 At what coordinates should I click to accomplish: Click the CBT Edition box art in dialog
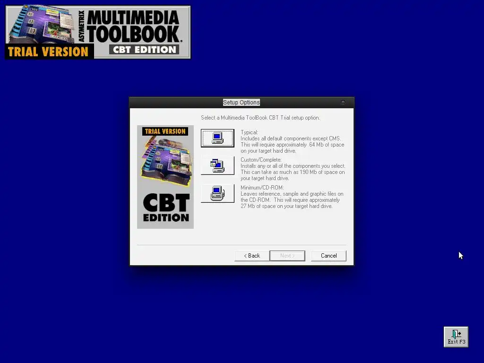tap(165, 177)
